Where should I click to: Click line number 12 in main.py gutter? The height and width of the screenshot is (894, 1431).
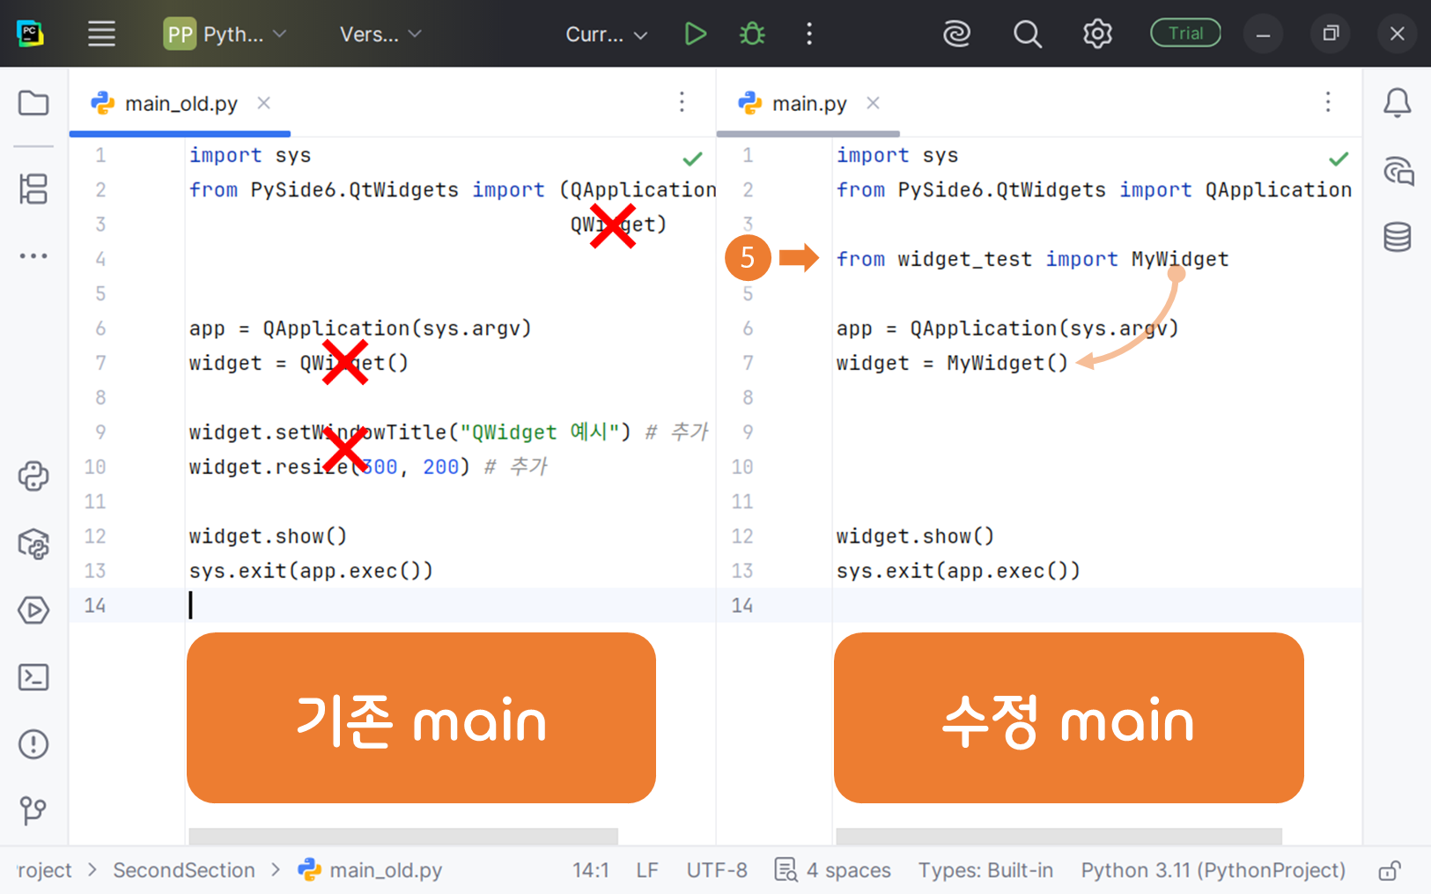(742, 536)
